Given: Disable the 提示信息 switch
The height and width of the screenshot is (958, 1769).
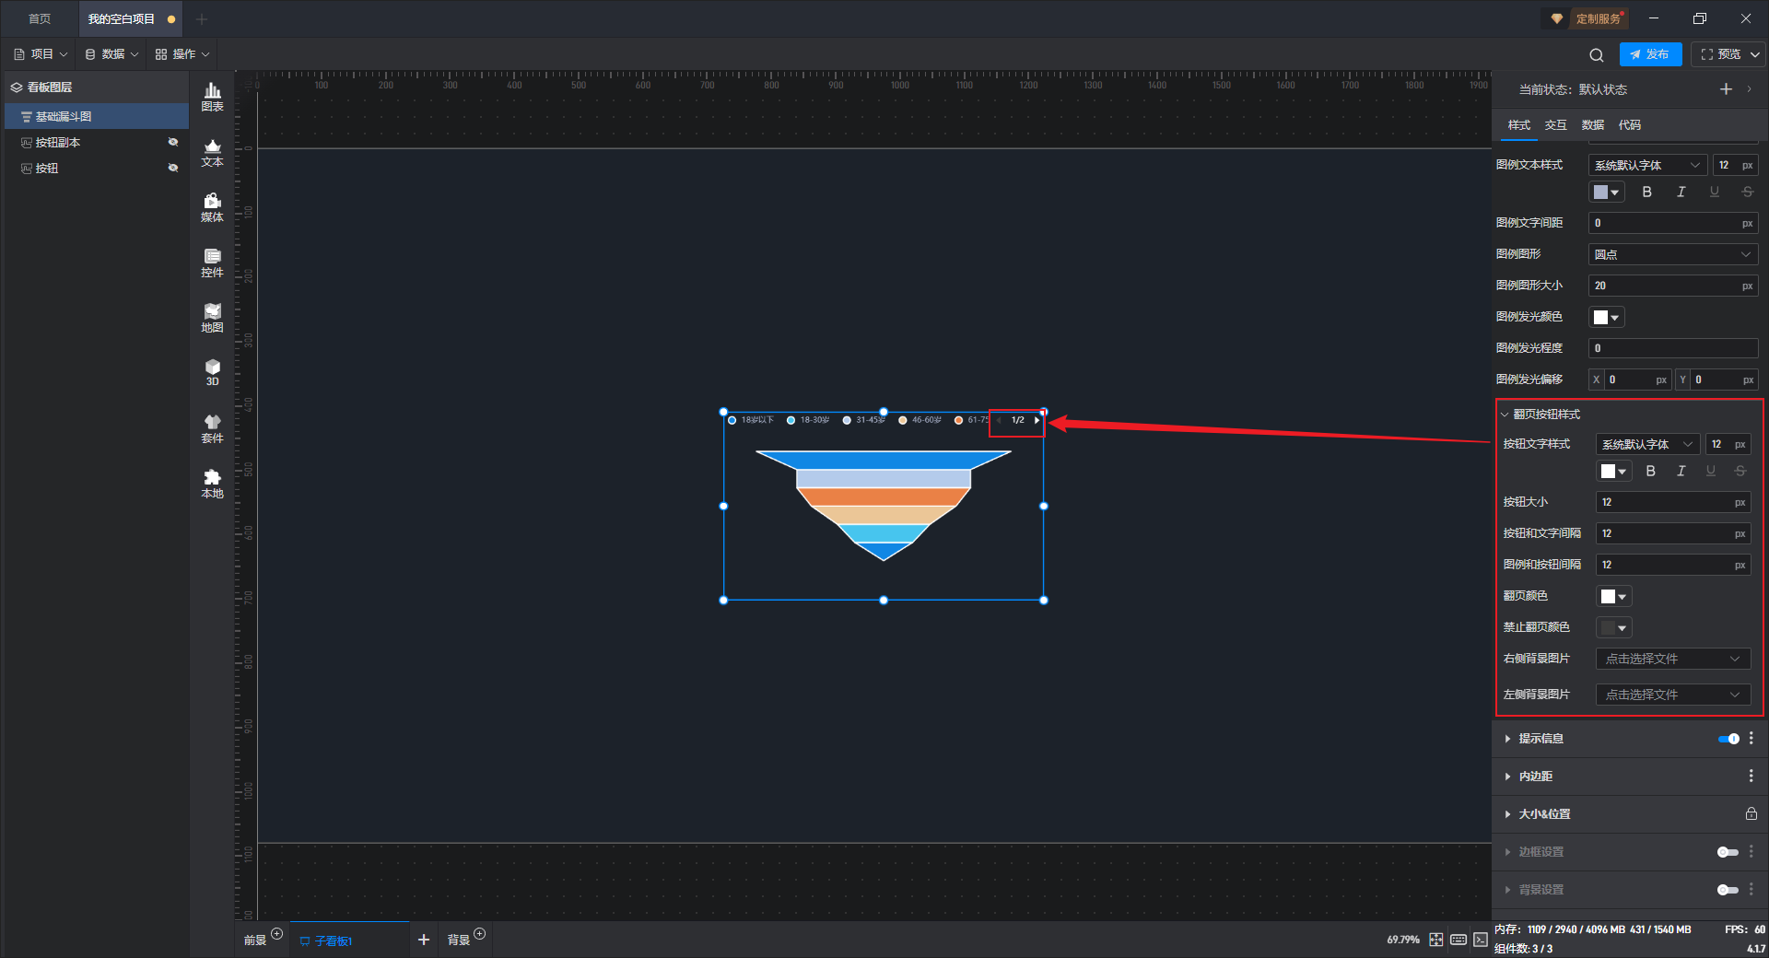Looking at the screenshot, I should (x=1728, y=739).
